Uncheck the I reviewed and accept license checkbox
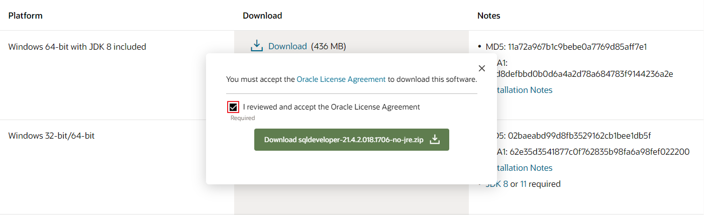704x215 pixels. pyautogui.click(x=233, y=107)
